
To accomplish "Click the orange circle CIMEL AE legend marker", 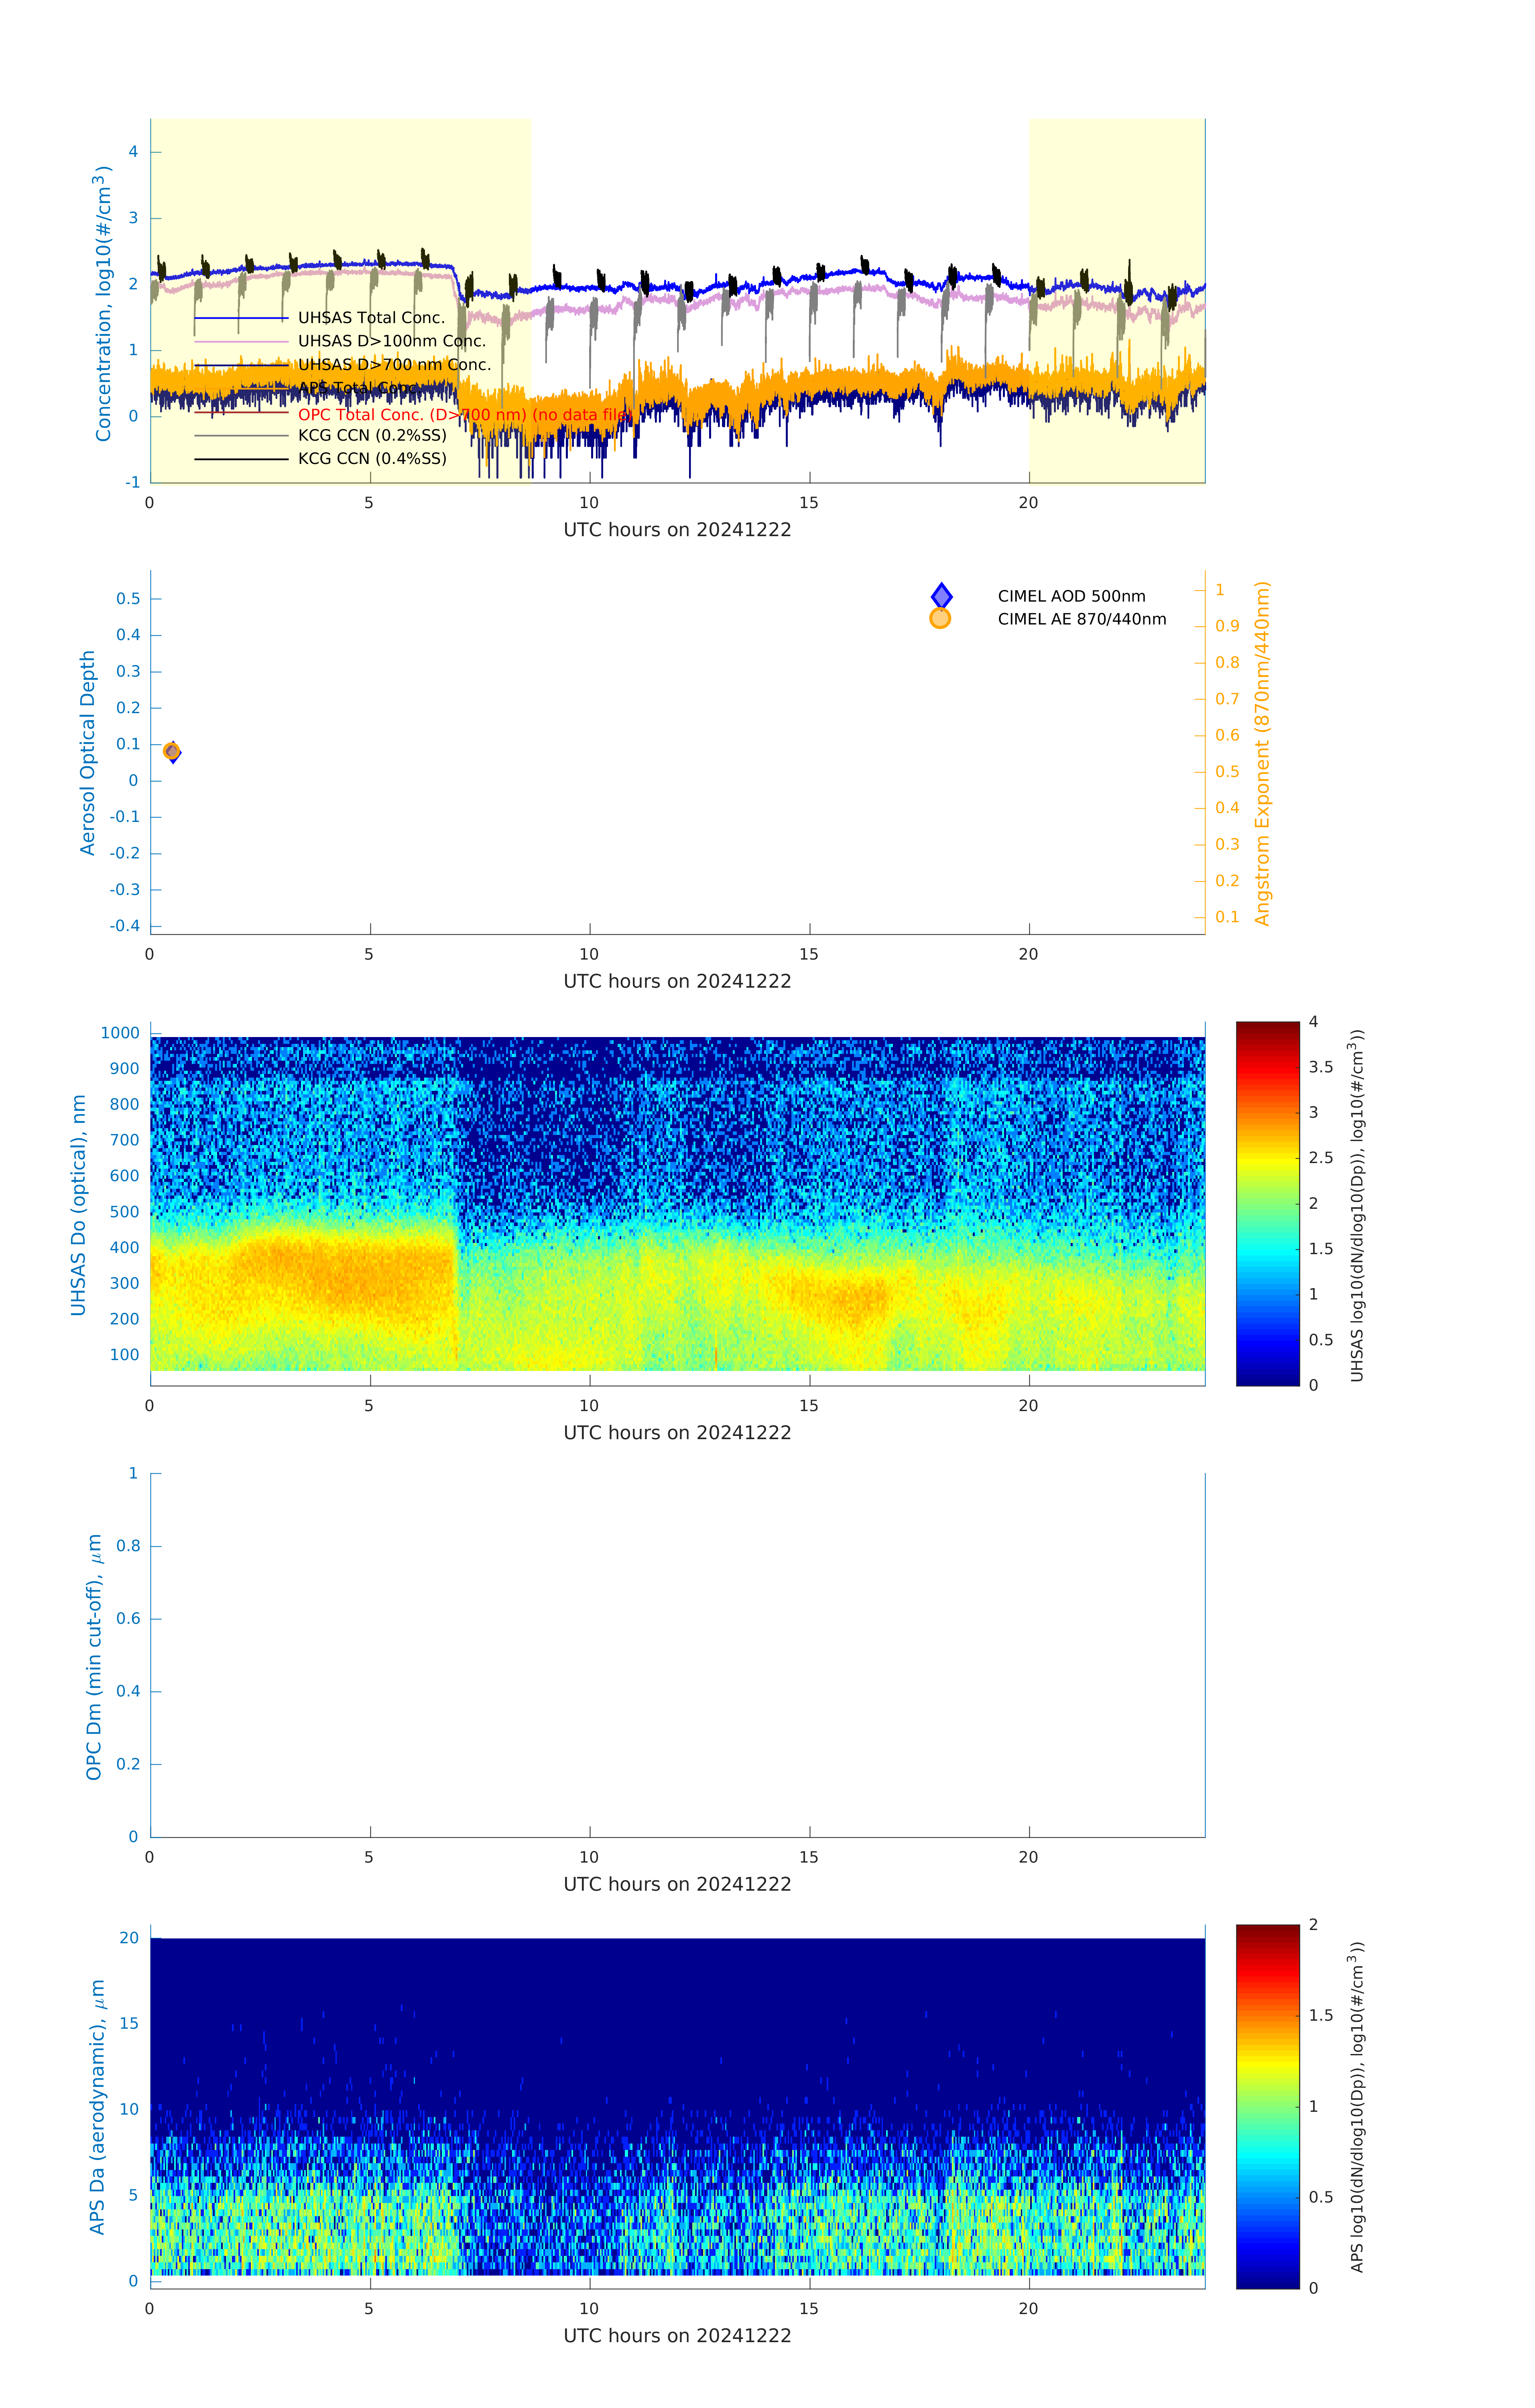I will (x=940, y=619).
